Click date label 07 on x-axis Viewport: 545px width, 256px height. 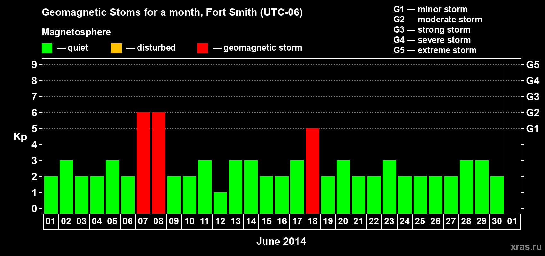point(143,221)
